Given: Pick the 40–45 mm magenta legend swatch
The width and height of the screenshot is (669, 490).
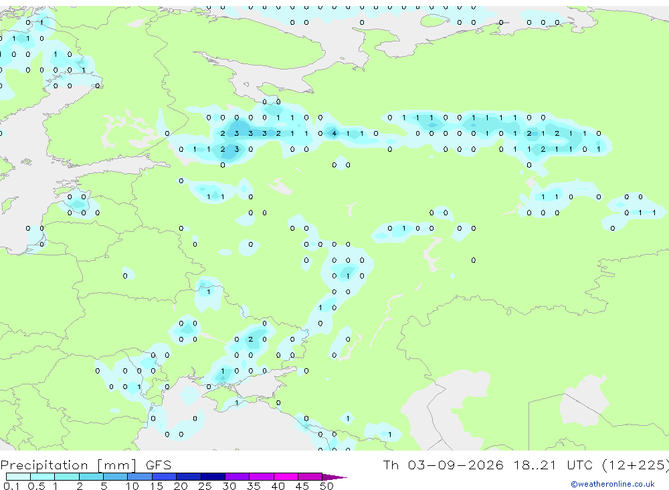Looking at the screenshot, I should 286,477.
